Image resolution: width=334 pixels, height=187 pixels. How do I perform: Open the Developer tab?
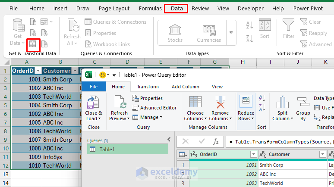[x=250, y=9]
